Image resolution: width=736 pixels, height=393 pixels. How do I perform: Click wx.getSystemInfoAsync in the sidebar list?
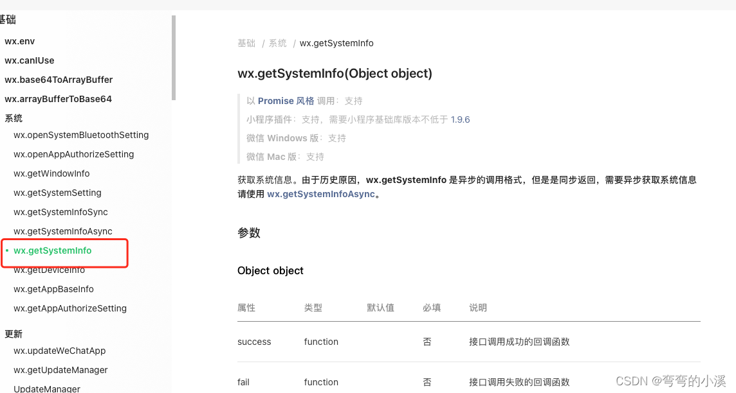tap(62, 231)
